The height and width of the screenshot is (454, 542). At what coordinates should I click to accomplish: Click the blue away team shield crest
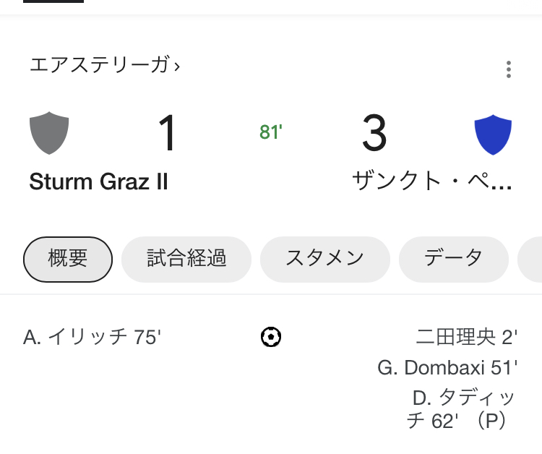[x=493, y=134]
